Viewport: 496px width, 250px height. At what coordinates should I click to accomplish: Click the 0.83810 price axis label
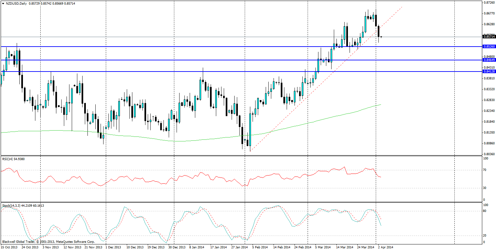tap(489, 78)
